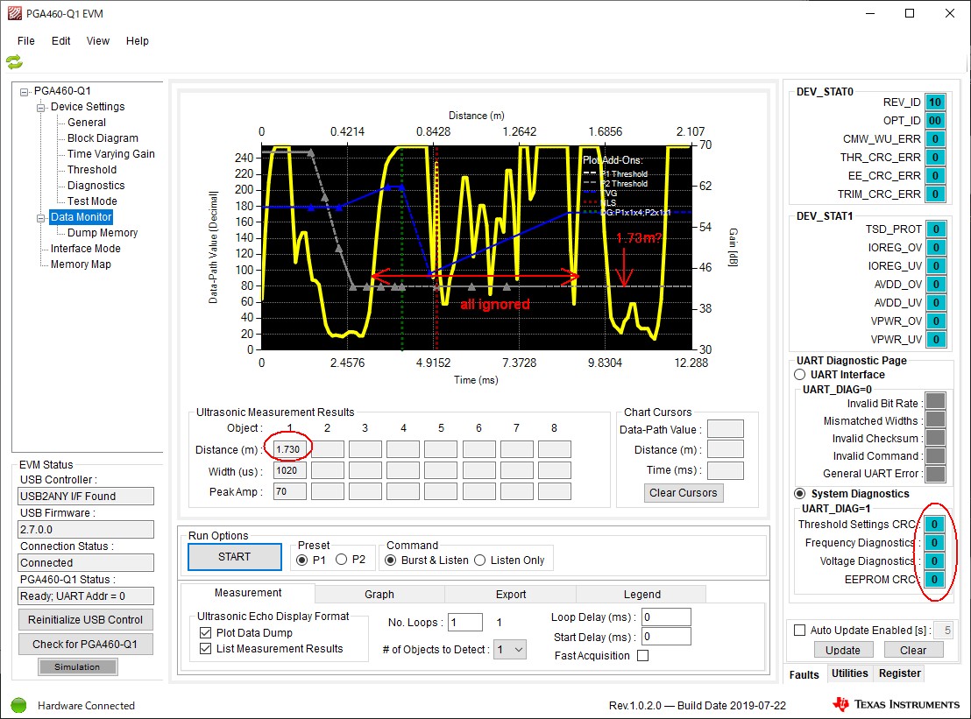The height and width of the screenshot is (719, 971).
Task: Enable Auto Update checkbox
Action: point(800,631)
